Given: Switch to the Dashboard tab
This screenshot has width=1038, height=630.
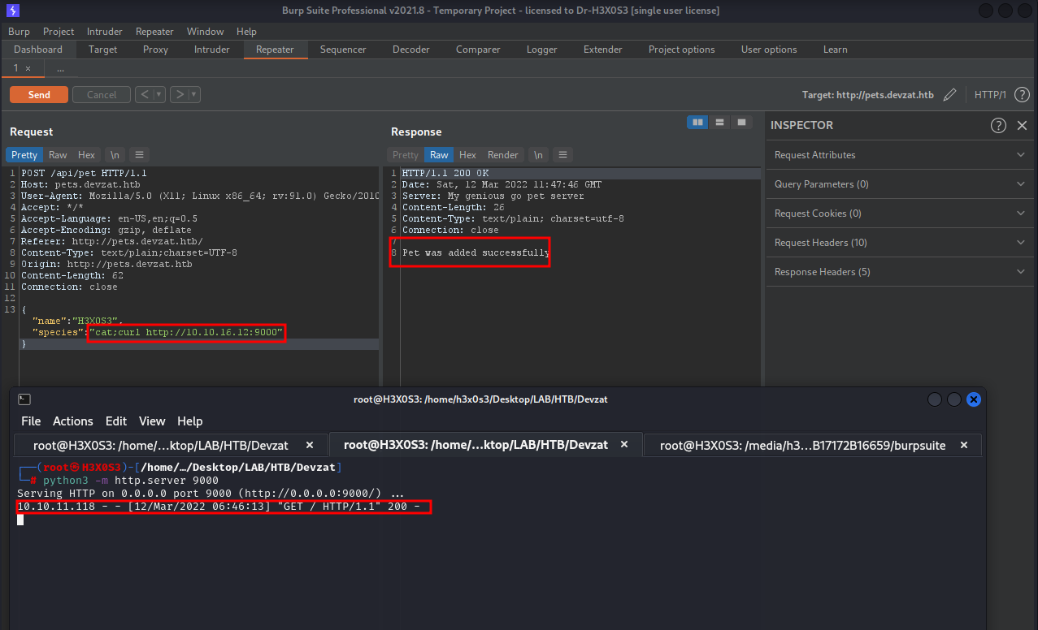Looking at the screenshot, I should (38, 50).
